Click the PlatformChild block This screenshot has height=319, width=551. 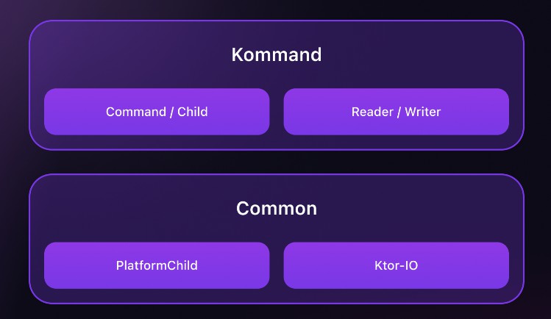pos(157,265)
